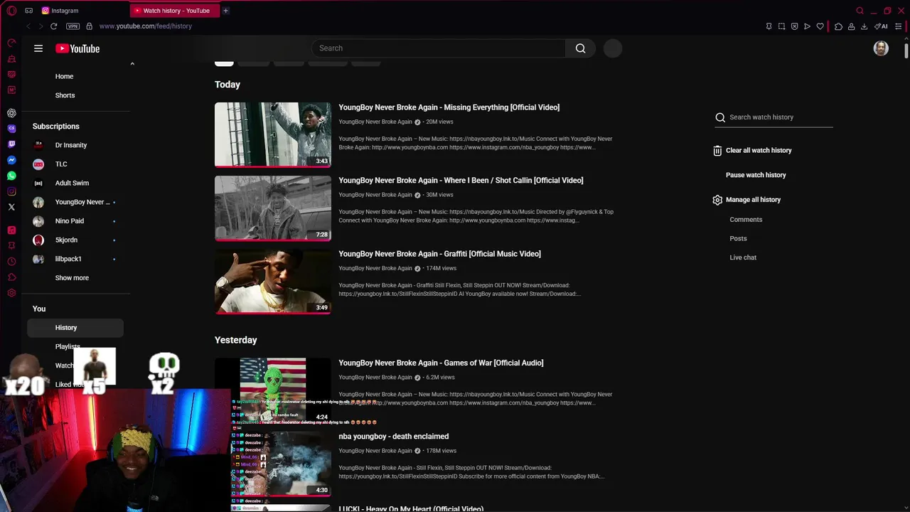Viewport: 910px width, 512px height.
Task: Add page to bookmarks heart icon
Action: (x=820, y=26)
